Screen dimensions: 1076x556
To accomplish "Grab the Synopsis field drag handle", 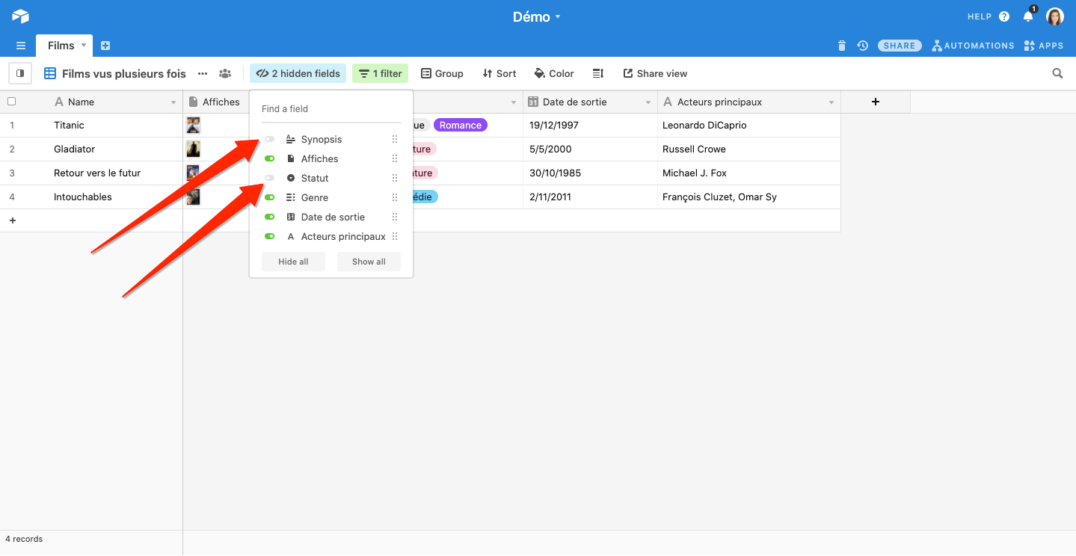I will (395, 140).
